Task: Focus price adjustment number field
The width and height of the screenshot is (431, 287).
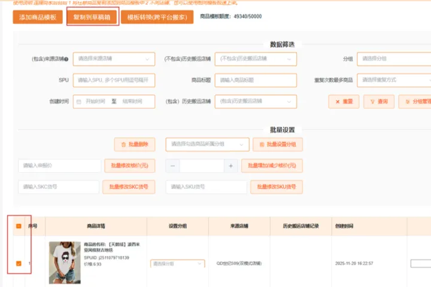Action: (x=202, y=166)
